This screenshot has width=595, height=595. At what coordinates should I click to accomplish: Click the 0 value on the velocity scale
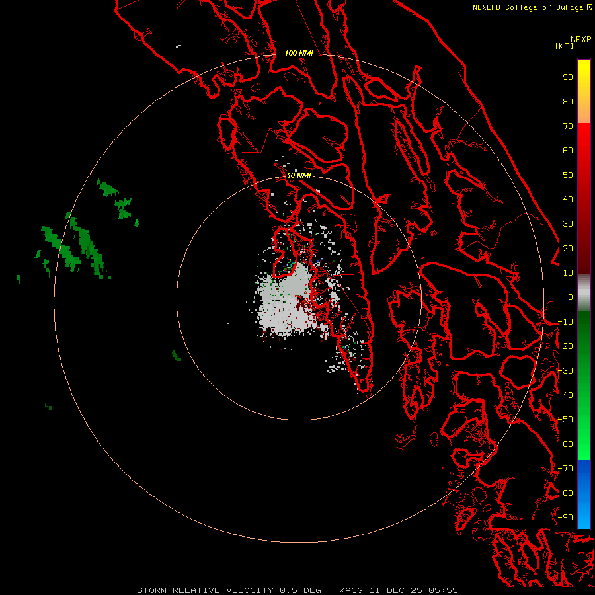[571, 297]
